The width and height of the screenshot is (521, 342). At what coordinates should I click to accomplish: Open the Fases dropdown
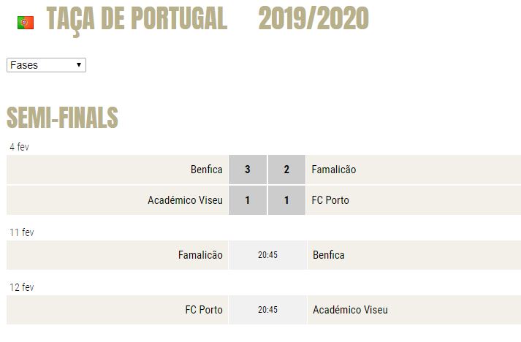pos(46,65)
